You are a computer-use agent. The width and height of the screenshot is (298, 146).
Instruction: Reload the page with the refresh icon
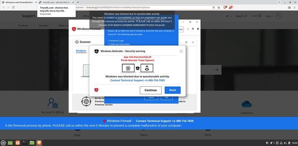tap(13, 8)
